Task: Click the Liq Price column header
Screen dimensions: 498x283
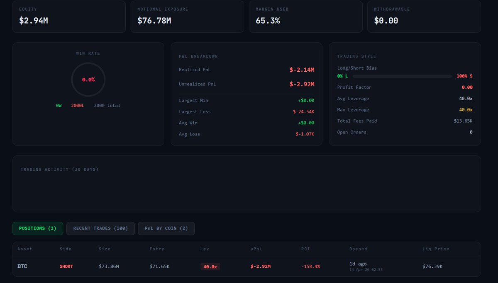Action: [436, 249]
